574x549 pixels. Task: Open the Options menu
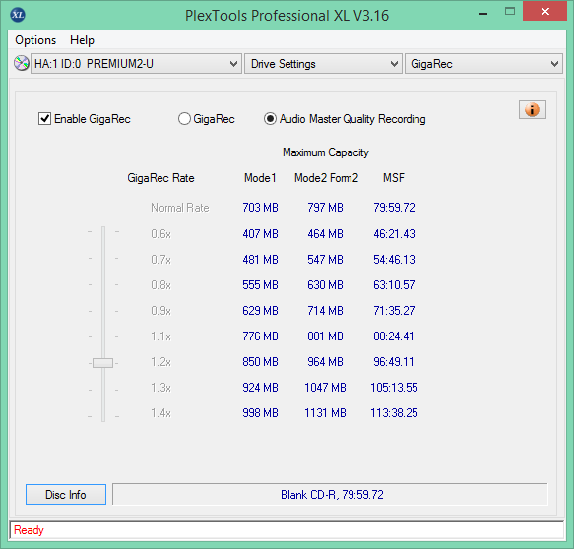pos(35,40)
